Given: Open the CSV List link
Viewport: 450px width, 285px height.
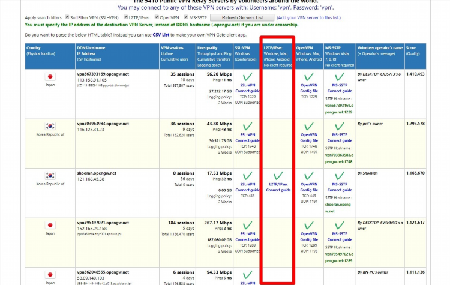Looking at the screenshot, I should coord(161,35).
